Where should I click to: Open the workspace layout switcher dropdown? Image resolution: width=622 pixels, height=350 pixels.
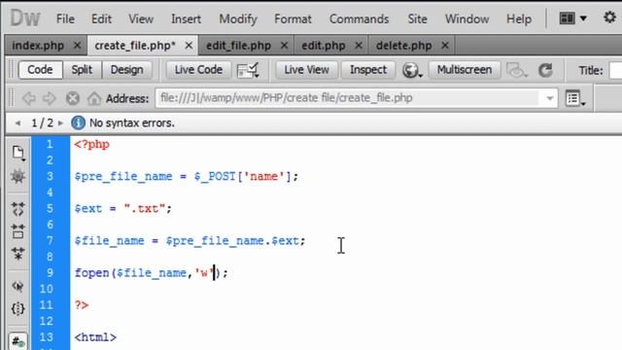[x=572, y=18]
